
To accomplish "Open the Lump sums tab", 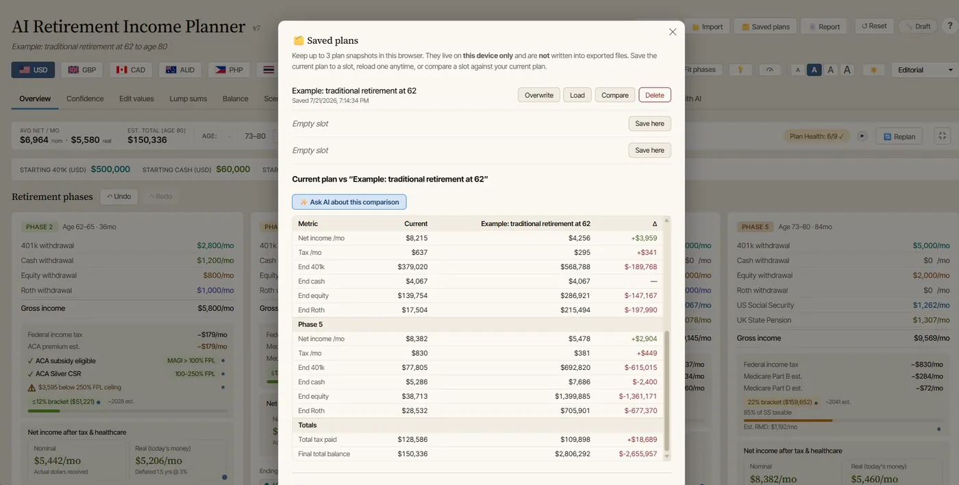I will pos(188,99).
